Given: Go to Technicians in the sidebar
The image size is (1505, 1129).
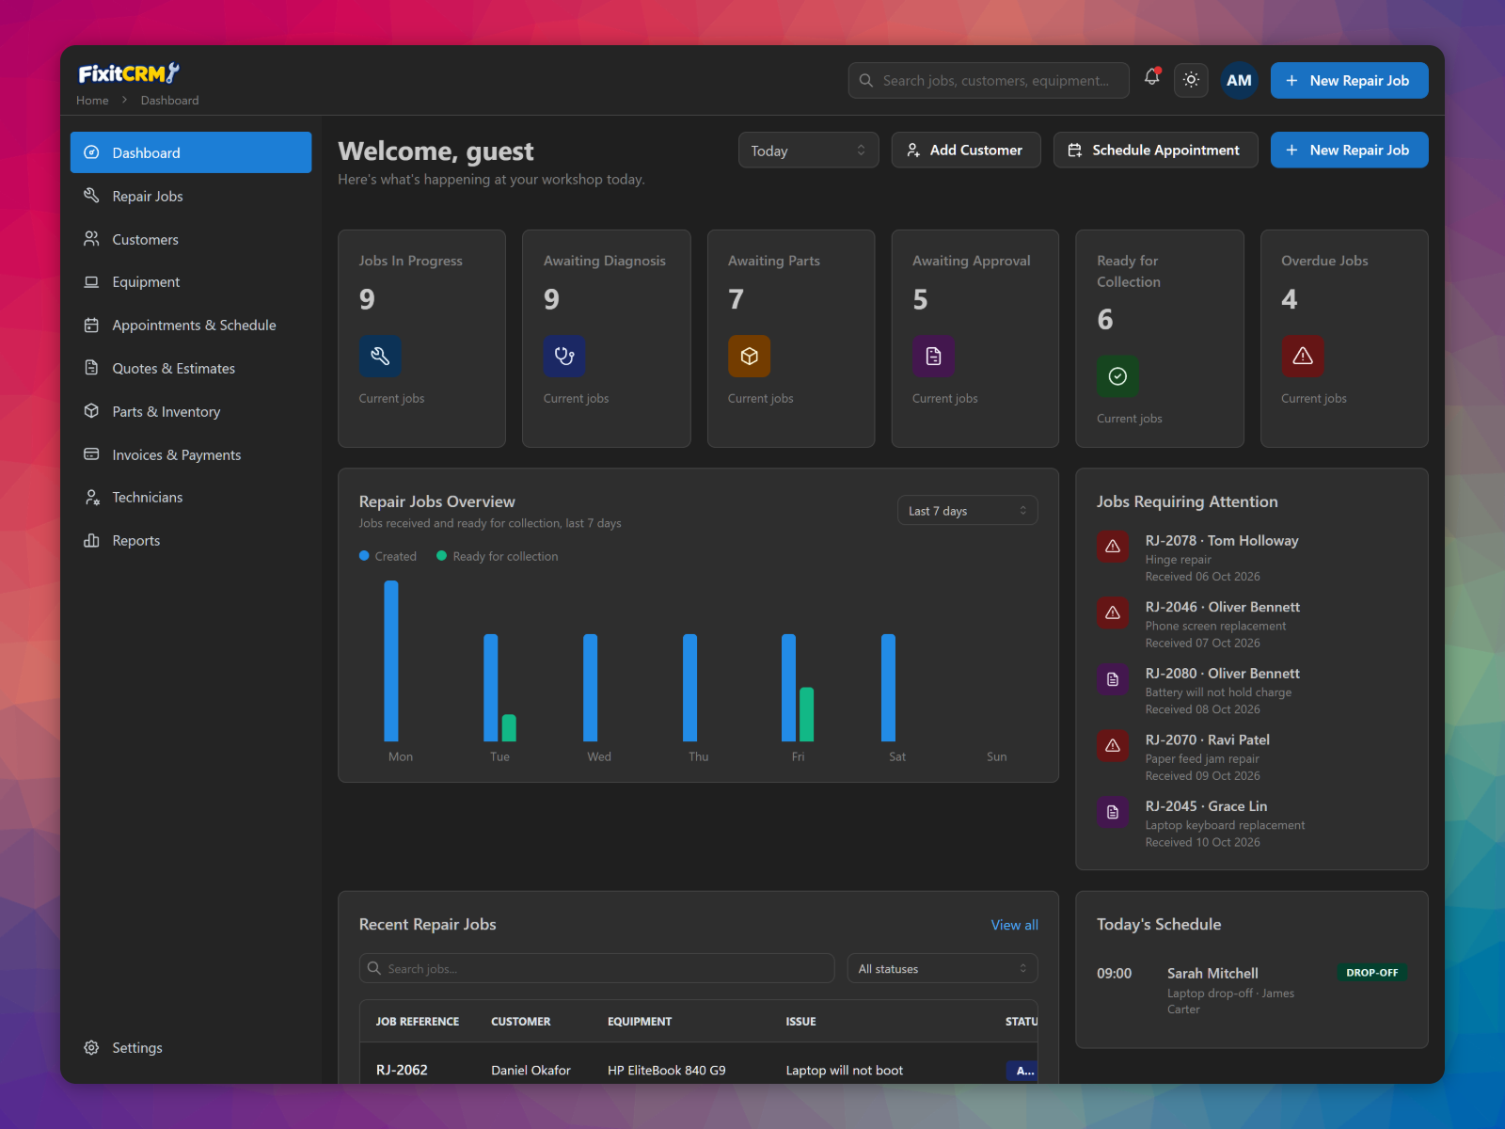Looking at the screenshot, I should [x=191, y=498].
